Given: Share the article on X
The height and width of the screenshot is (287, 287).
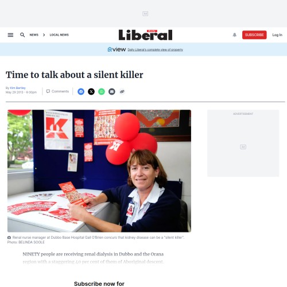Looking at the screenshot, I should click(91, 92).
